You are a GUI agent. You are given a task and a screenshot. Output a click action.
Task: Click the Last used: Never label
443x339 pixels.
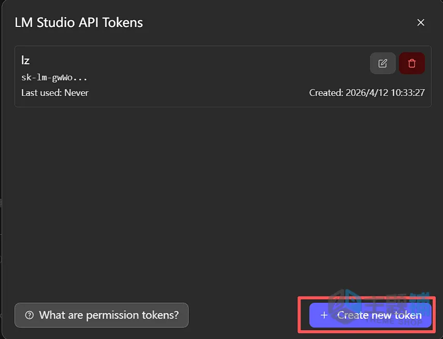pyautogui.click(x=55, y=93)
